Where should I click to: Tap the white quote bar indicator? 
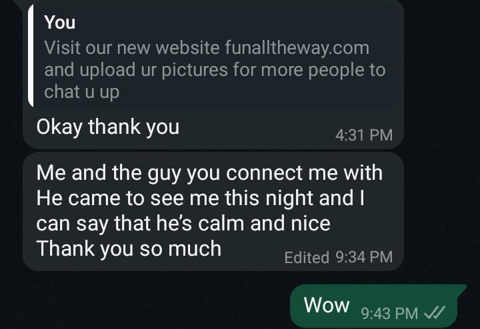(x=31, y=56)
